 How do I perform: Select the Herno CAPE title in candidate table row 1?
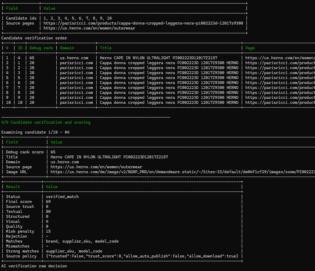(x=159, y=58)
